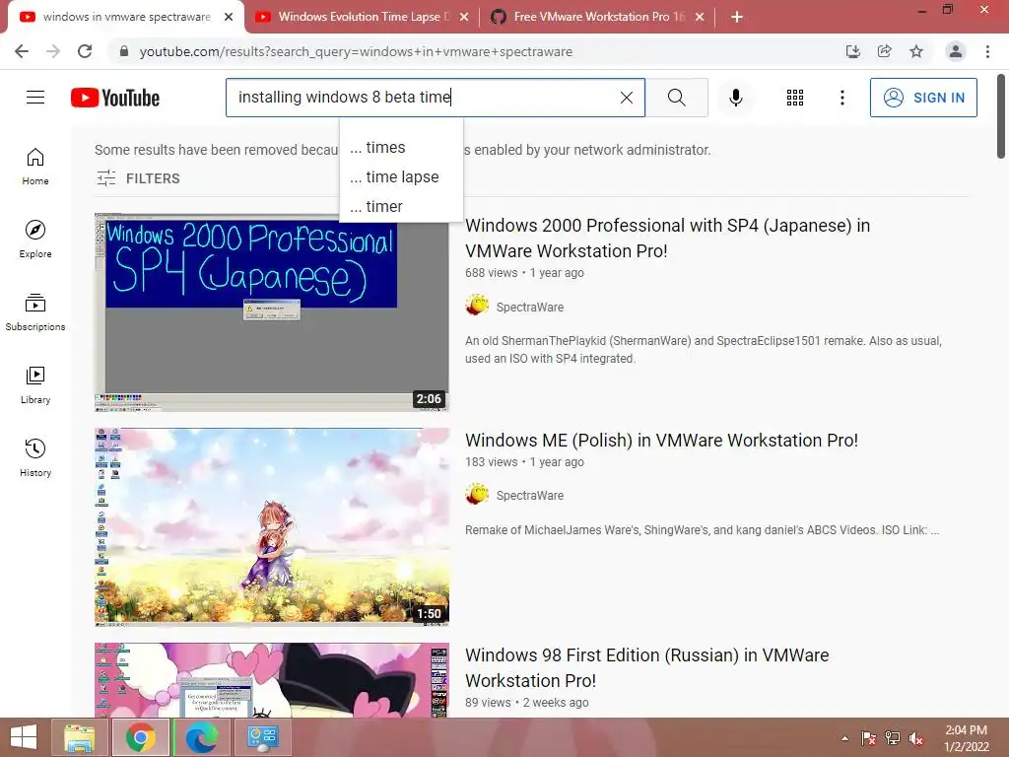Open Control Panel taskbar icon
The height and width of the screenshot is (757, 1009).
262,737
